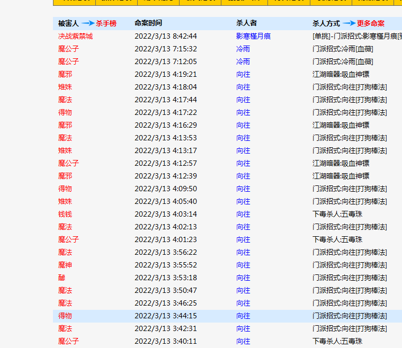Select the time 2022/3/13 3:53:18

click(x=166, y=278)
